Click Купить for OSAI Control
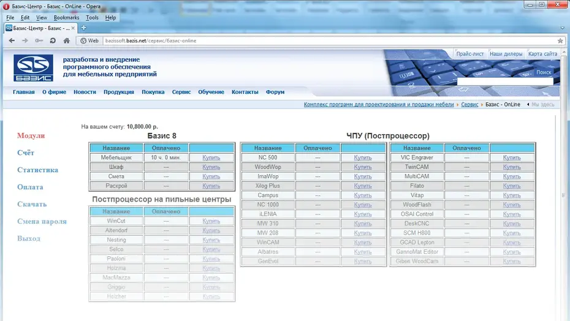This screenshot has width=570, height=321. pos(512,214)
